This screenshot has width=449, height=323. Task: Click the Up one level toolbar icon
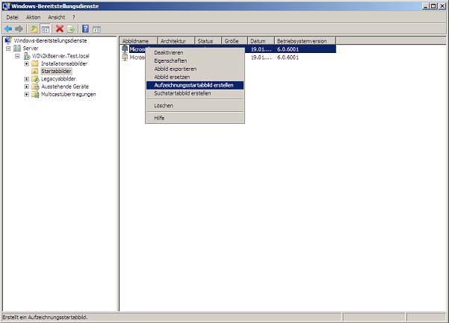tap(34, 28)
